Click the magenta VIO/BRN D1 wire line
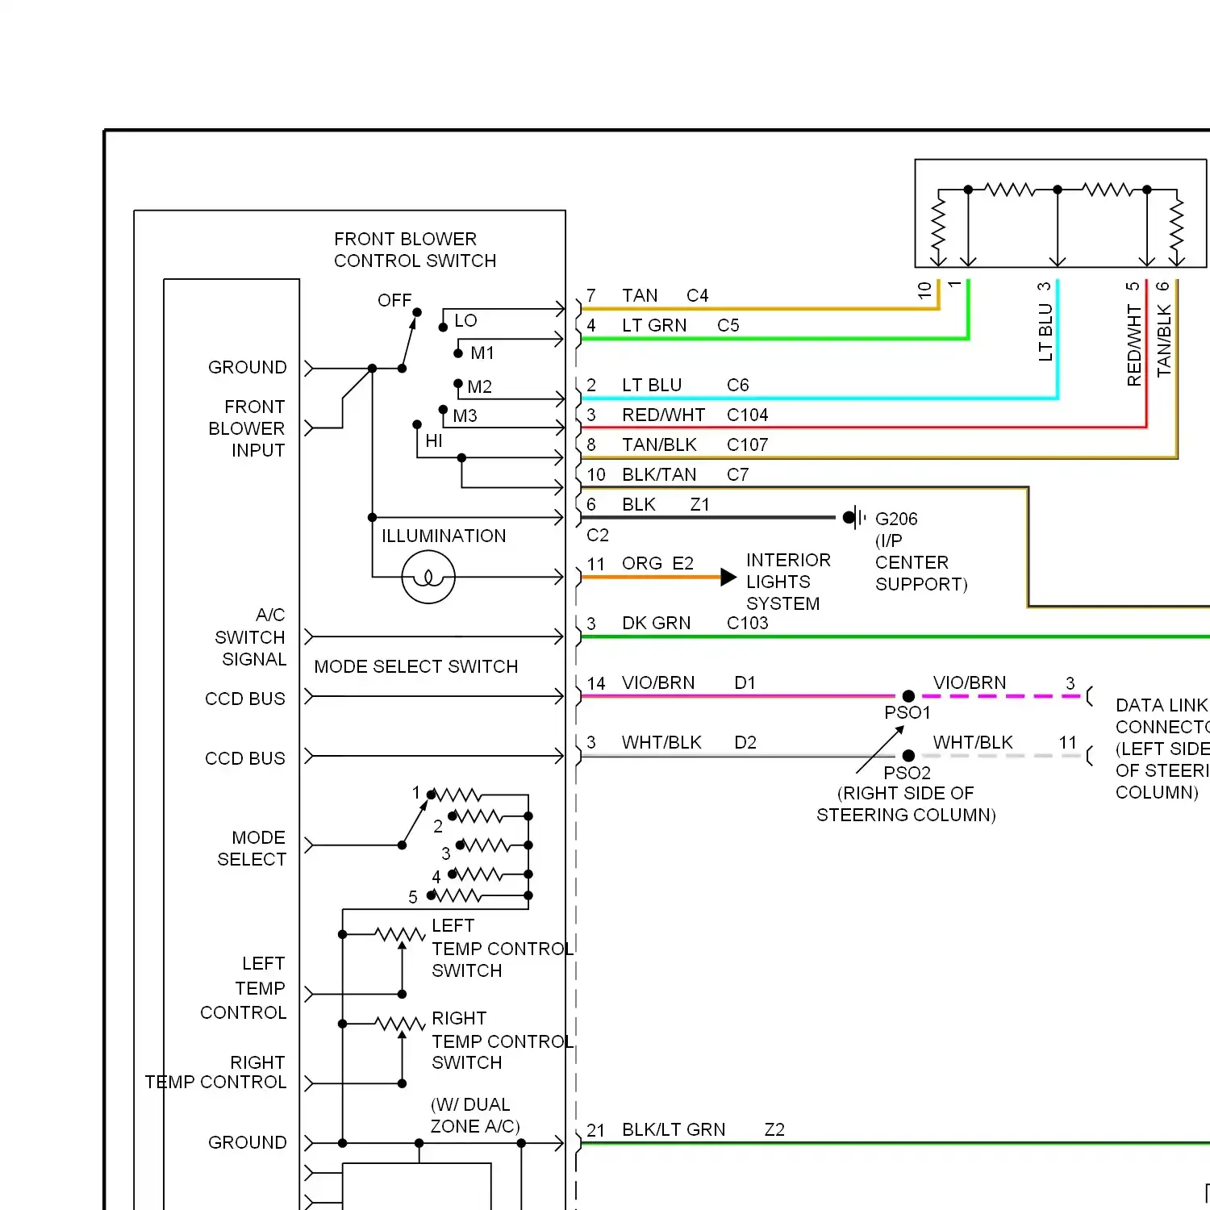This screenshot has height=1210, width=1210. tap(738, 696)
